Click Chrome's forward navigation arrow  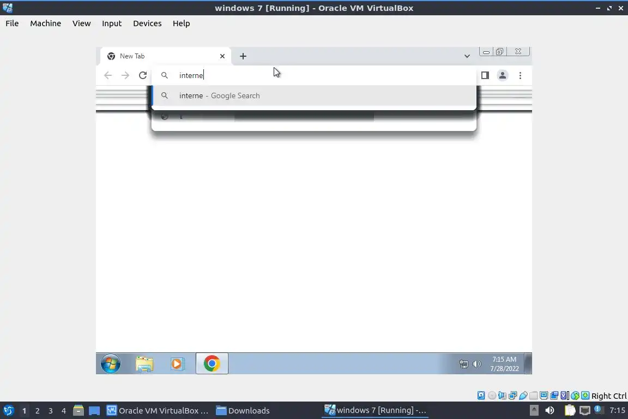pyautogui.click(x=125, y=75)
